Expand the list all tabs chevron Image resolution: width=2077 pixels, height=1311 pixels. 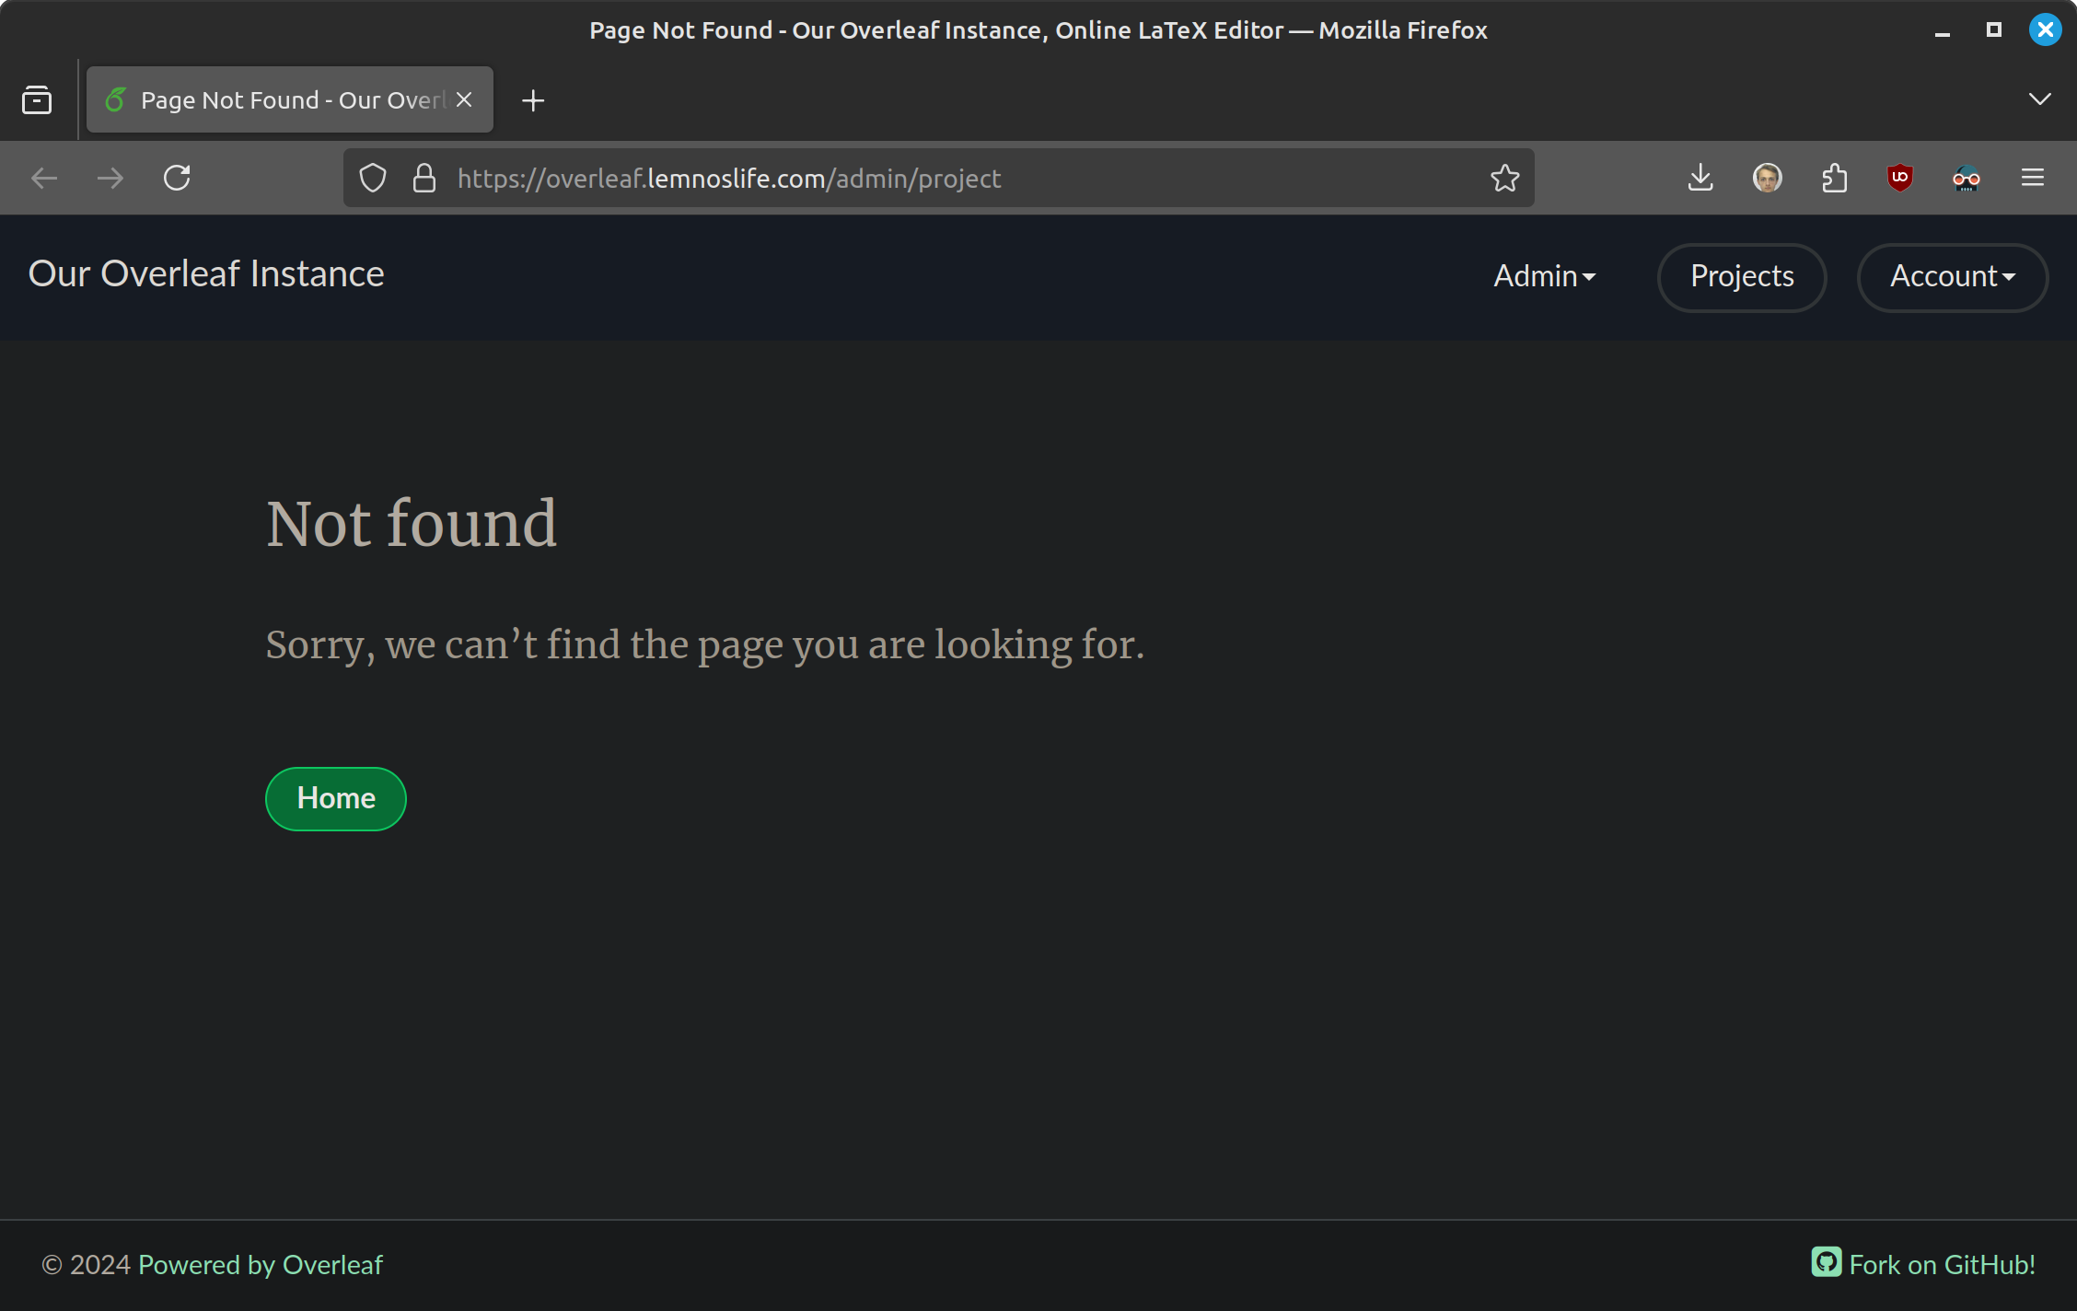pos(2039,99)
